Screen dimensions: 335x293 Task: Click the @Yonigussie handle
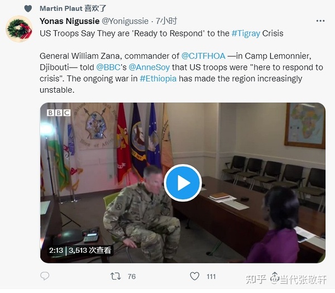coord(125,21)
